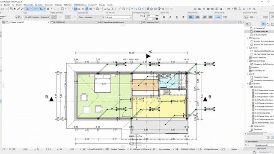Open Perspectiva Cónica view
The image size is (274, 154).
(x=261, y=77)
